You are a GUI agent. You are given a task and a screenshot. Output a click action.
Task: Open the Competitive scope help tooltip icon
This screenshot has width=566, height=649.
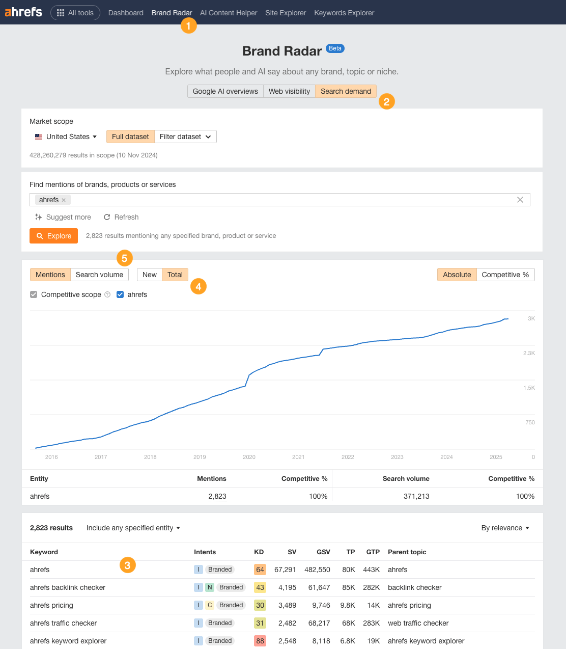107,294
